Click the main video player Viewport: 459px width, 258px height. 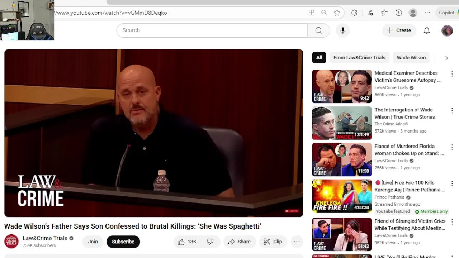coord(153,133)
